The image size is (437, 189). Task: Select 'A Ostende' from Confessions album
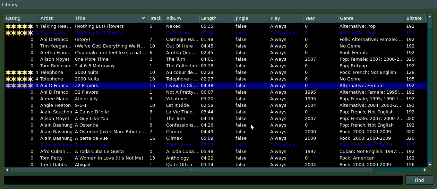coord(87,125)
